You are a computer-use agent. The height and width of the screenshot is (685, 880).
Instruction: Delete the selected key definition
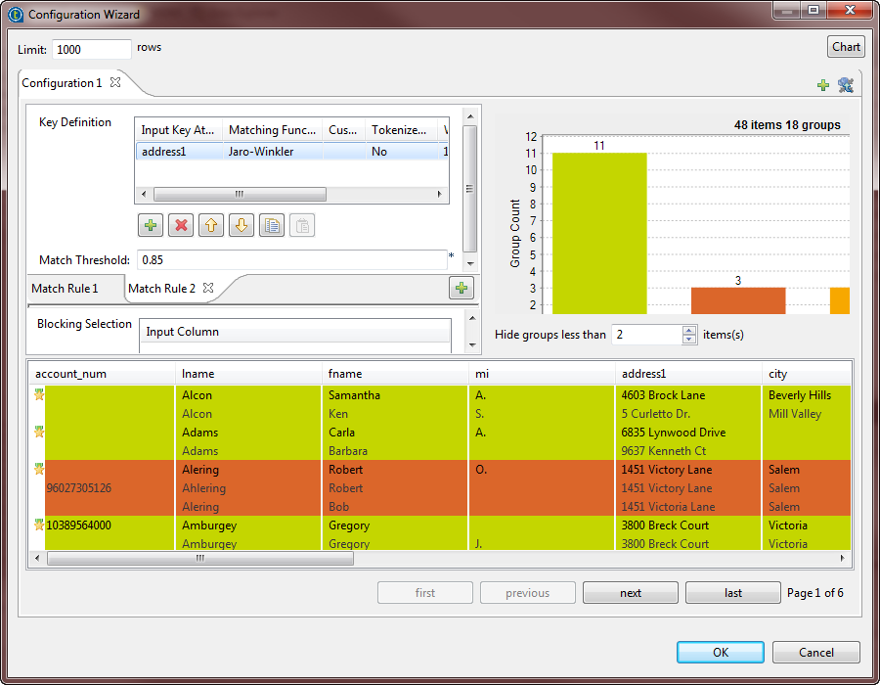(181, 226)
